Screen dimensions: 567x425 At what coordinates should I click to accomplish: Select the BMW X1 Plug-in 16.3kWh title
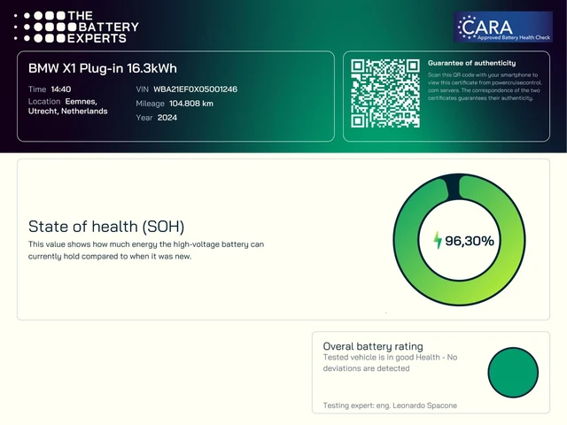(x=103, y=68)
